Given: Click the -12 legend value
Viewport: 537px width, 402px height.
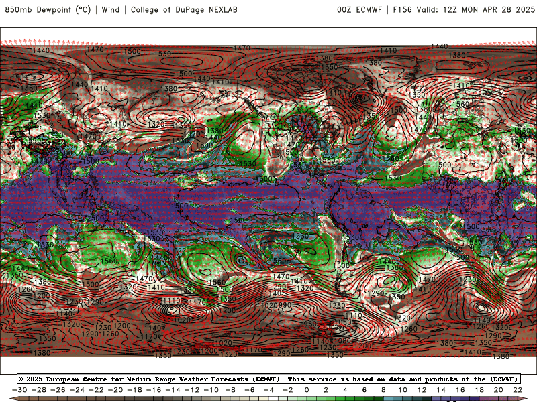Looking at the screenshot, I should (192, 390).
